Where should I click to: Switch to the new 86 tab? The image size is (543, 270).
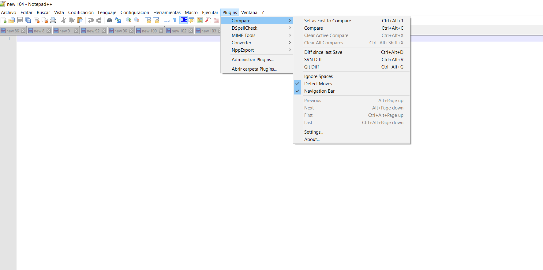pos(13,31)
